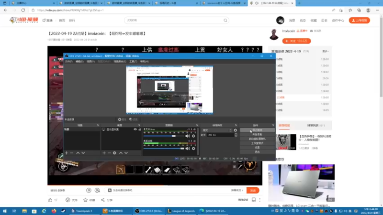Image resolution: width=383 pixels, height=215 pixels.
Task: Follow streamer via 关注 button
Action: pos(296,41)
